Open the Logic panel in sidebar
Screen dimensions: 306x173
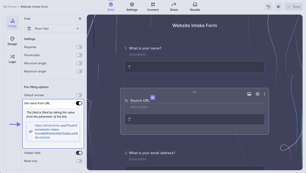[x=12, y=59]
